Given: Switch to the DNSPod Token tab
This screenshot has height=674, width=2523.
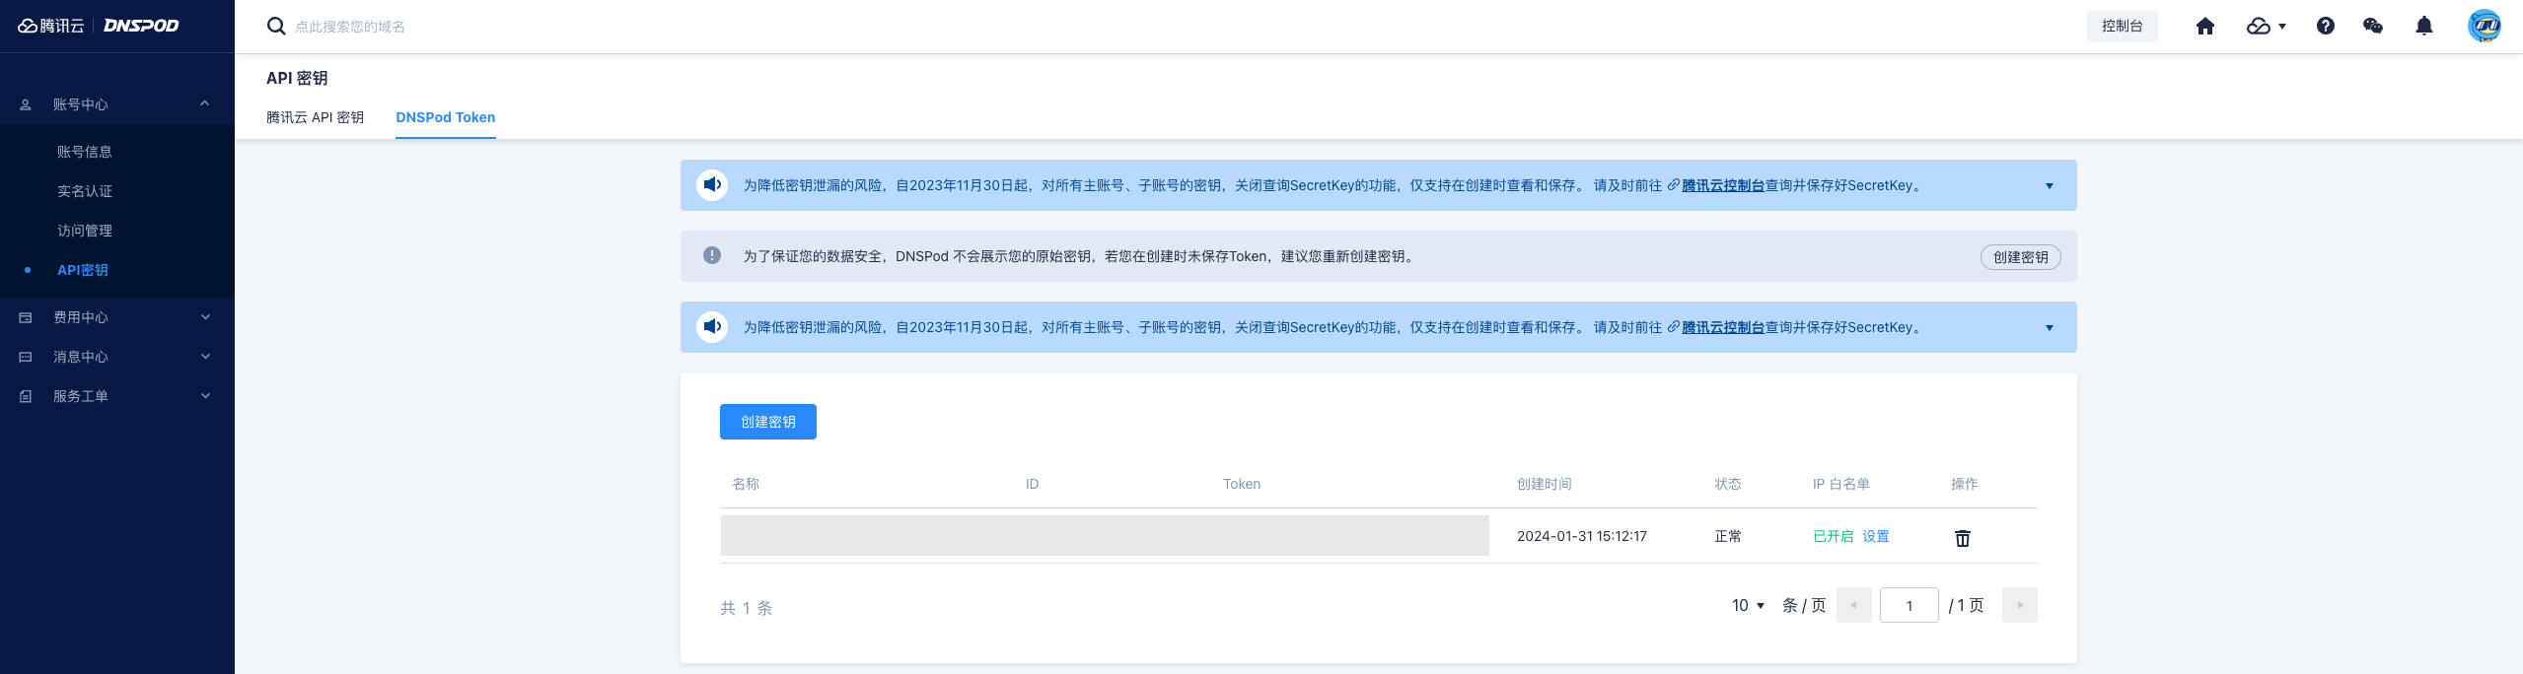Looking at the screenshot, I should pyautogui.click(x=446, y=117).
